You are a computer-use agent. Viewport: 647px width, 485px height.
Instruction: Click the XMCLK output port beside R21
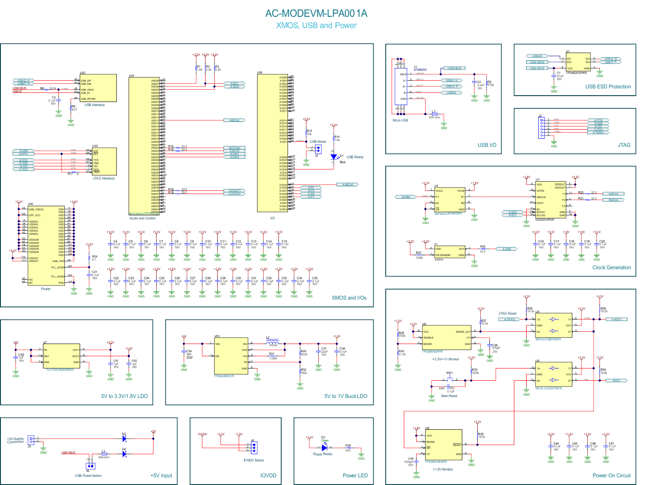coord(613,200)
